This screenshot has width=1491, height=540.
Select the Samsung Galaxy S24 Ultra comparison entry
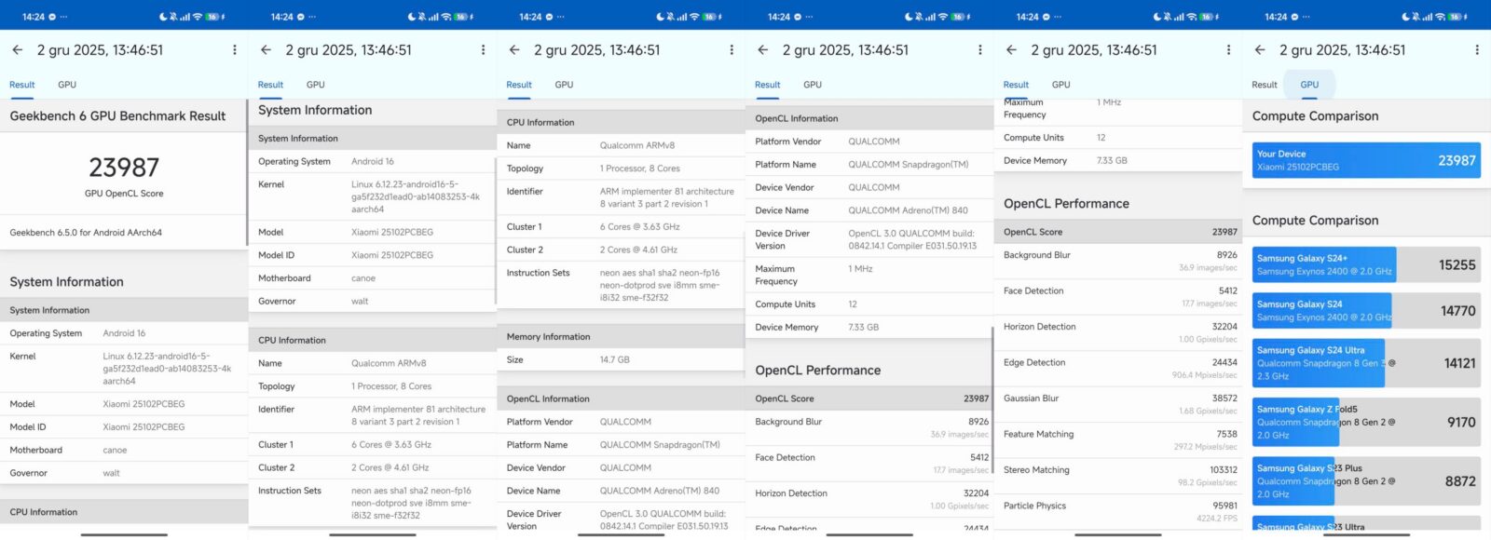(1323, 363)
